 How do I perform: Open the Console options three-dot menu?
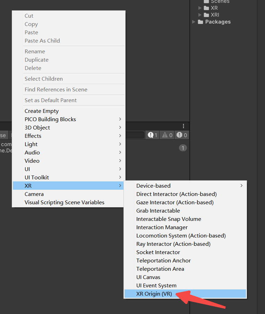click(183, 126)
